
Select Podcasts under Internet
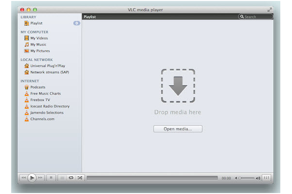(37, 87)
